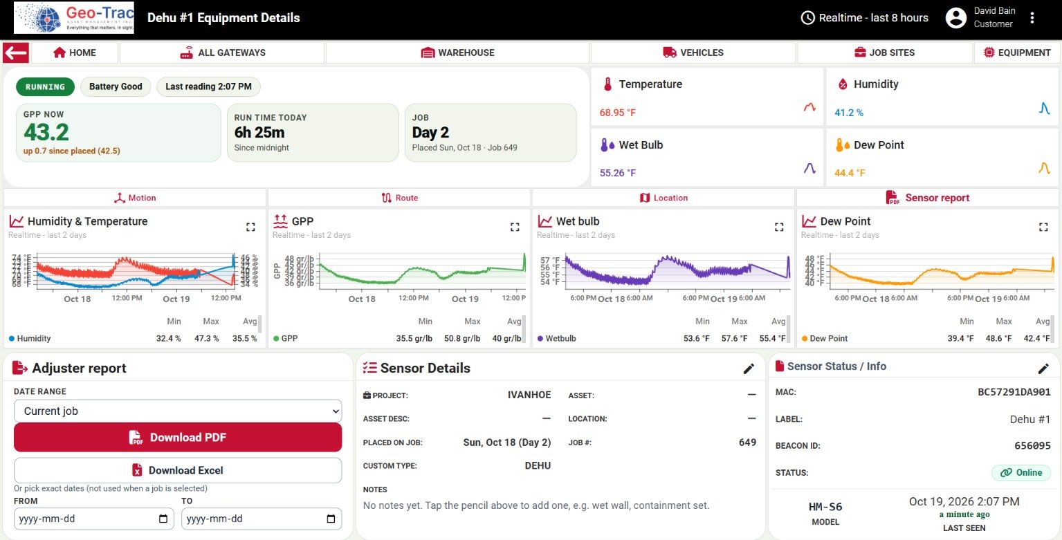Toggle the Wetbulb legend series
The height and width of the screenshot is (540, 1062).
pos(556,339)
